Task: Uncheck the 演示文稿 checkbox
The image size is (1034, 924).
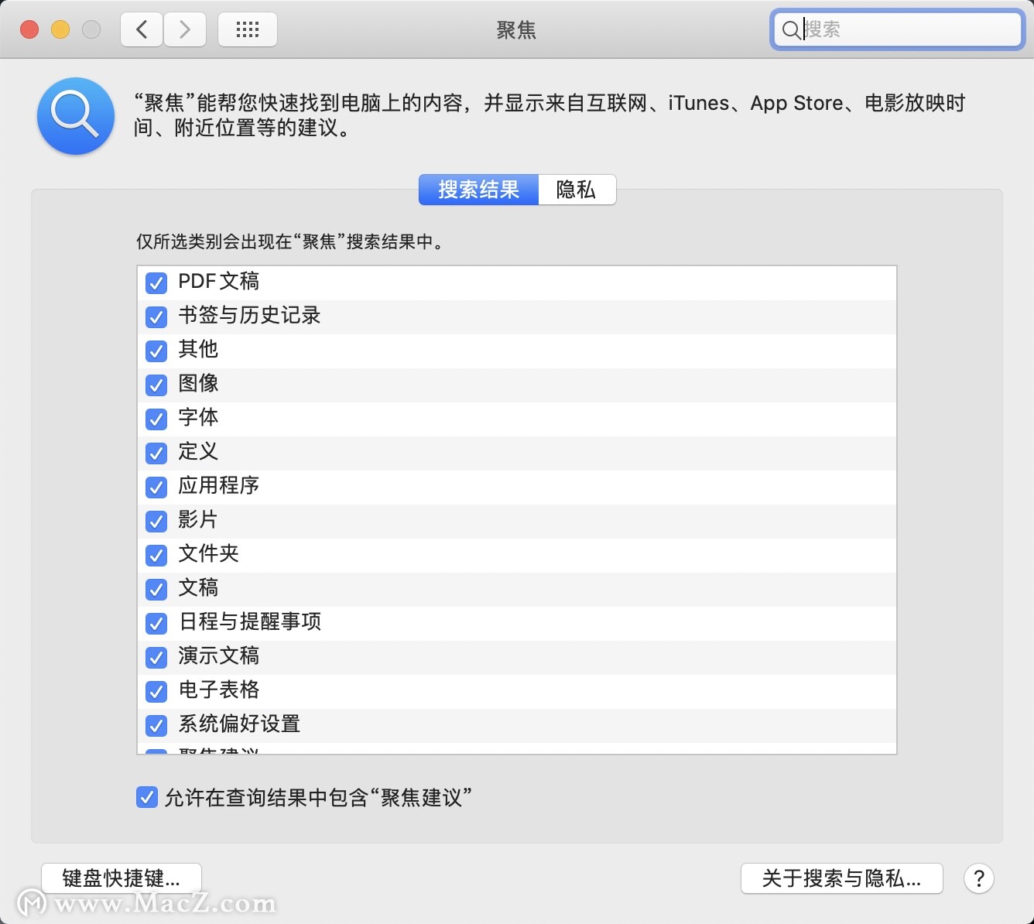Action: (156, 657)
